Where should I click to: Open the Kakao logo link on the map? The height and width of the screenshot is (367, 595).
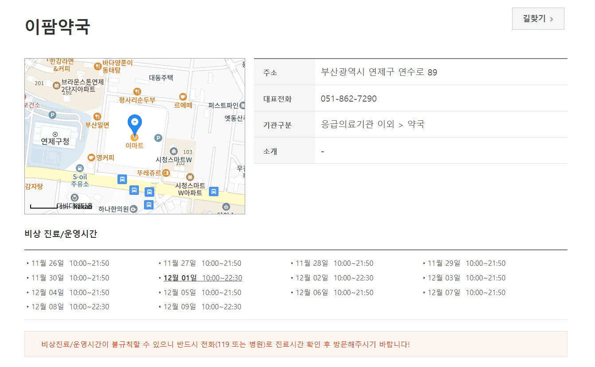pyautogui.click(x=82, y=207)
